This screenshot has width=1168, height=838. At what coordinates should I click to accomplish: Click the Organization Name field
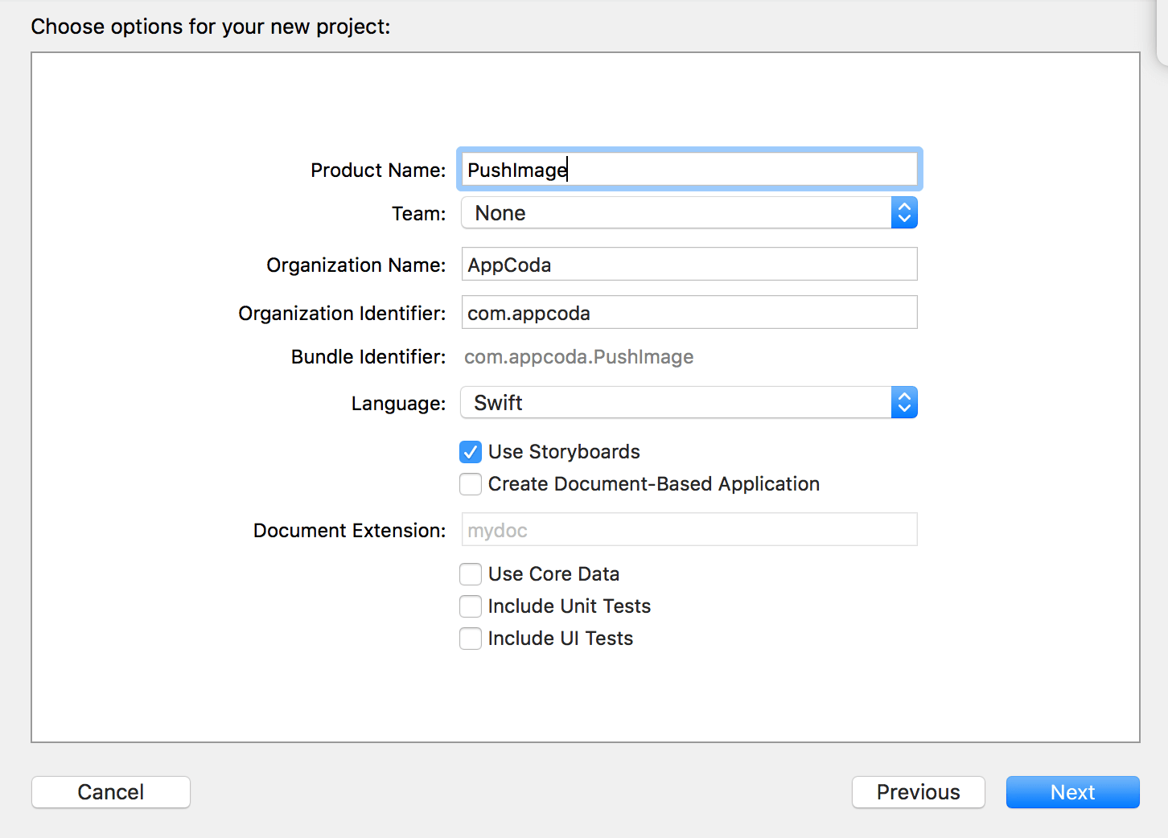pyautogui.click(x=689, y=265)
